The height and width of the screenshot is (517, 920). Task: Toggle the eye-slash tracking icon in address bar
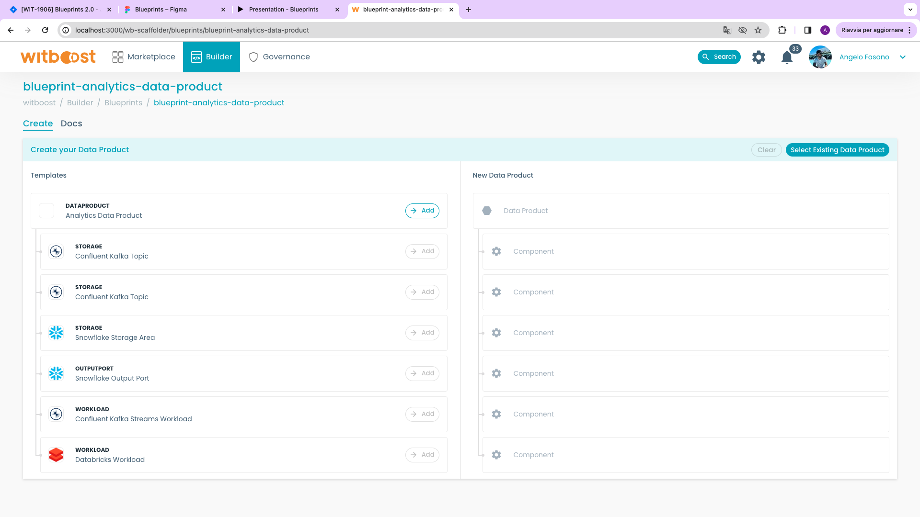point(743,30)
